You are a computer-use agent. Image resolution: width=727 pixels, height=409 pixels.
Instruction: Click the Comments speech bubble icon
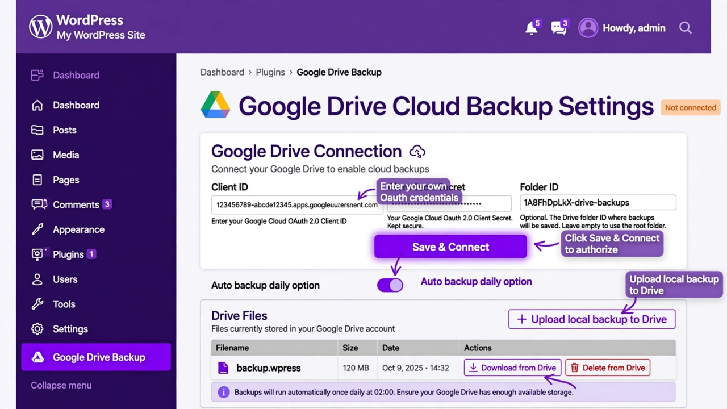(x=39, y=204)
